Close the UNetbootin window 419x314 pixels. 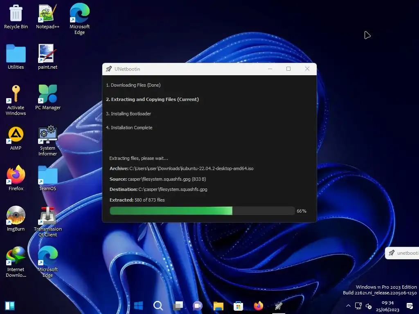[x=307, y=69]
